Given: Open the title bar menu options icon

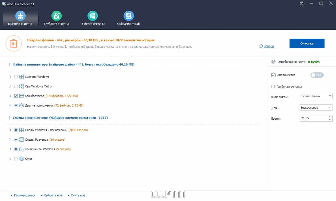Looking at the screenshot, I should (x=301, y=3).
